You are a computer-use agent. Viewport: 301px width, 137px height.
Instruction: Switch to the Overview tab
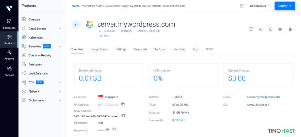click(x=77, y=49)
